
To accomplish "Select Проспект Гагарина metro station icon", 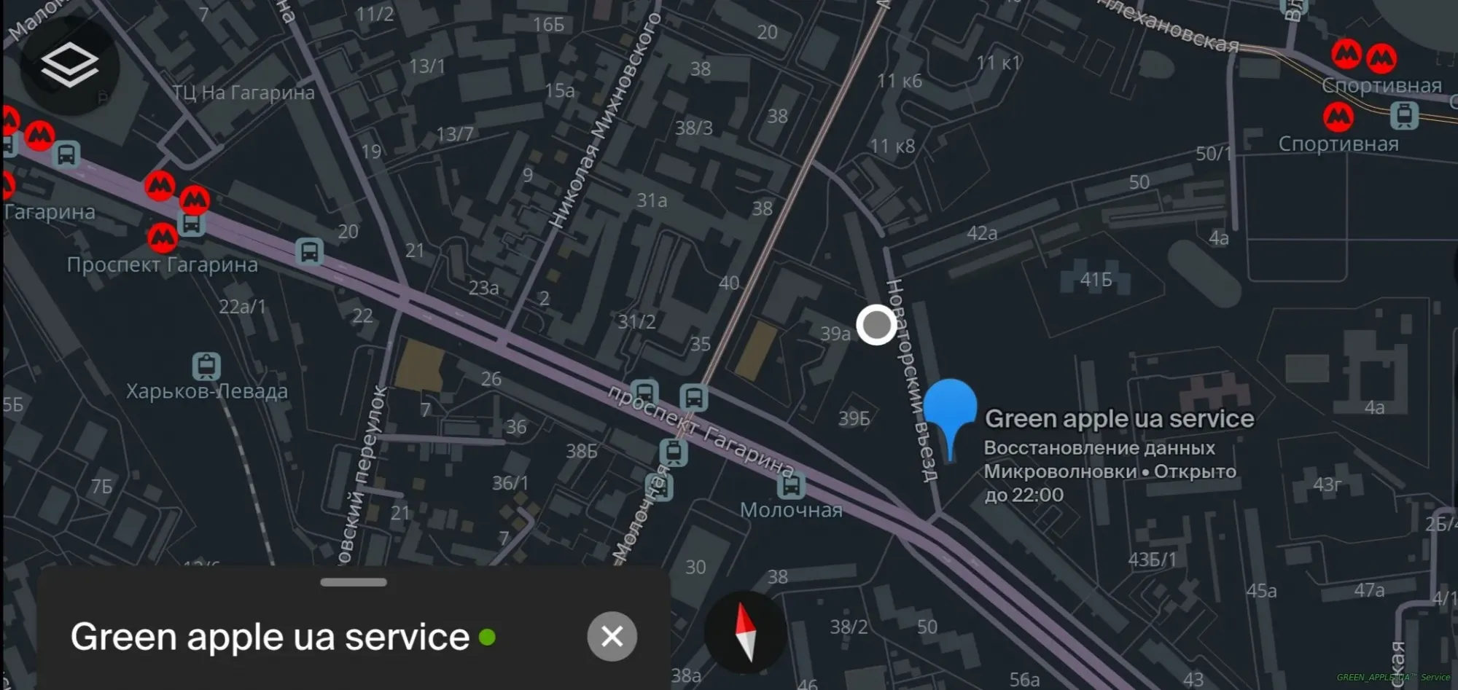I will point(163,238).
